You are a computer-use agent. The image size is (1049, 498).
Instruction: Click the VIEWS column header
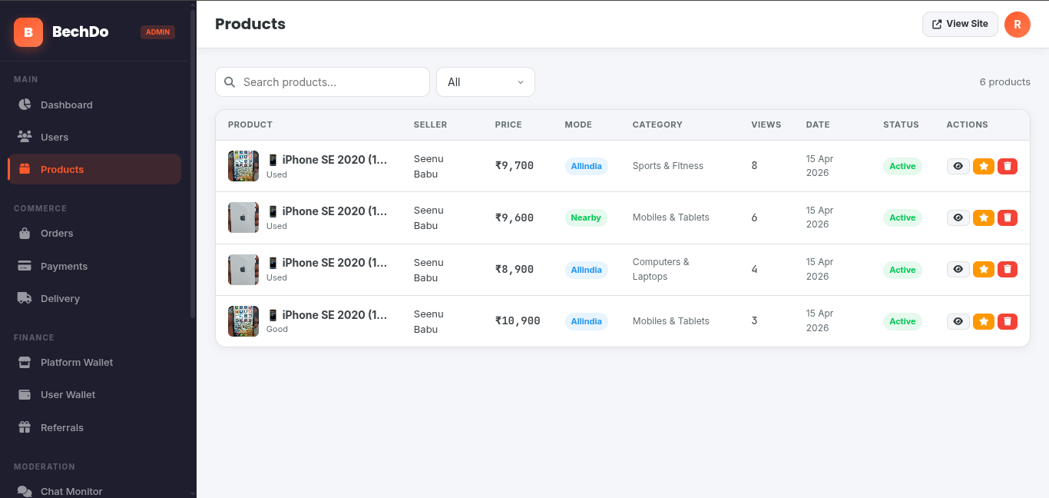pos(766,124)
